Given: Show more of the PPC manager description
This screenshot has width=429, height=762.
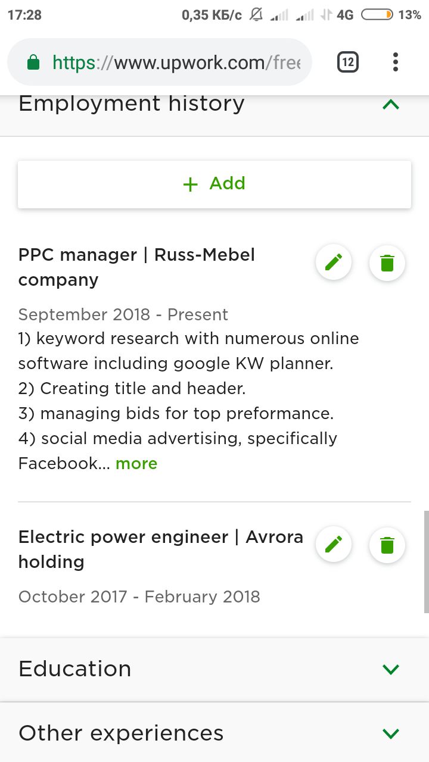Looking at the screenshot, I should pos(136,464).
